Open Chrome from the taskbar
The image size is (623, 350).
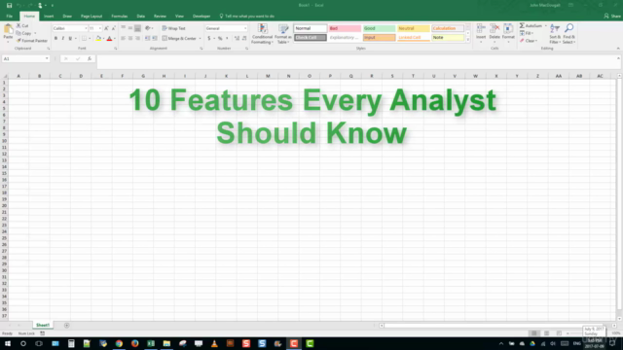point(119,343)
